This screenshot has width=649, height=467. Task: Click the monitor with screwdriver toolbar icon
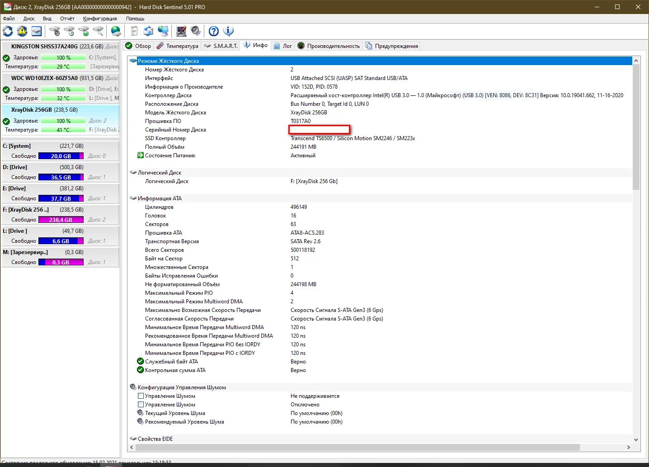tap(181, 31)
